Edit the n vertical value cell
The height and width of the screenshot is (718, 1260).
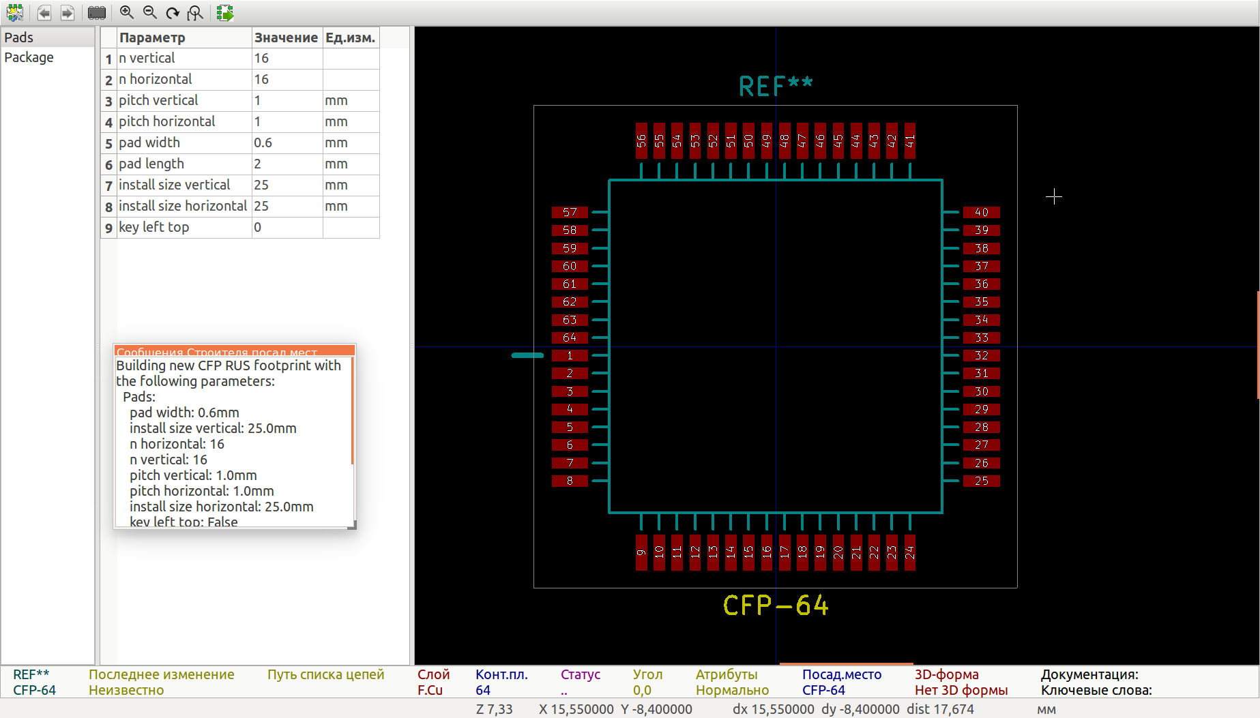(287, 59)
